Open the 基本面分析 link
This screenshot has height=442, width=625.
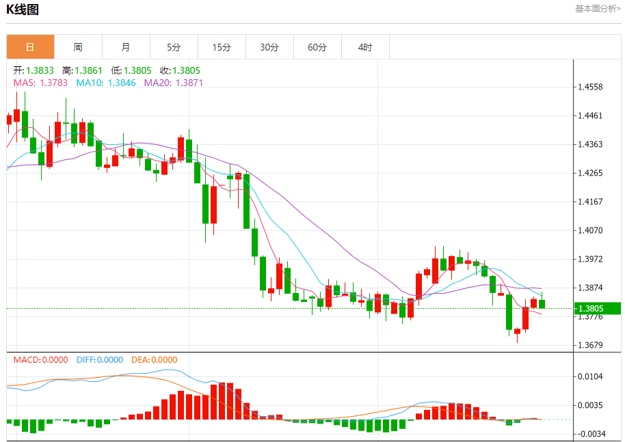(x=598, y=9)
